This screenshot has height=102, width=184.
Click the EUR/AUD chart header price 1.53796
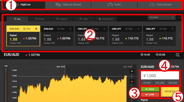click(34, 55)
